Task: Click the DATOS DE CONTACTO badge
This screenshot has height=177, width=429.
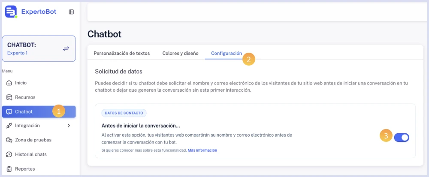Action: pos(124,113)
